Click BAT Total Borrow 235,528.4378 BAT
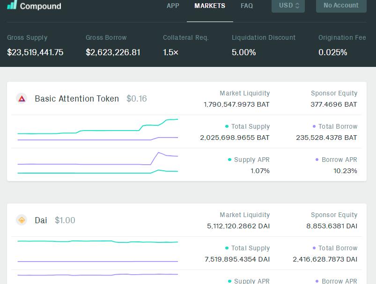The height and width of the screenshot is (284, 376). (327, 138)
